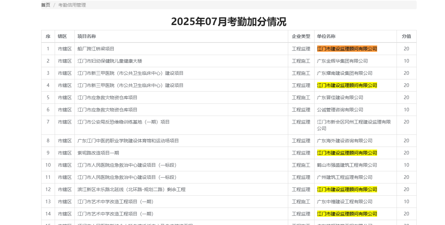
Task: Select 广东金辉华集团有限公司 in the table
Action: pos(342,61)
